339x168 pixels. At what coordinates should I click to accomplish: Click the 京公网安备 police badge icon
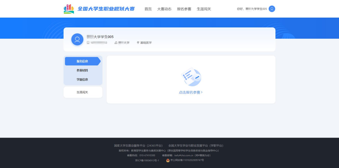pyautogui.click(x=168, y=160)
